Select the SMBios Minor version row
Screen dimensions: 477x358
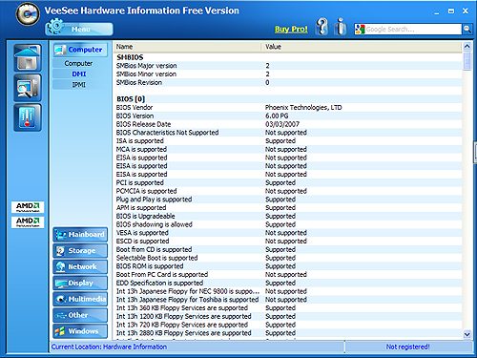pyautogui.click(x=288, y=74)
